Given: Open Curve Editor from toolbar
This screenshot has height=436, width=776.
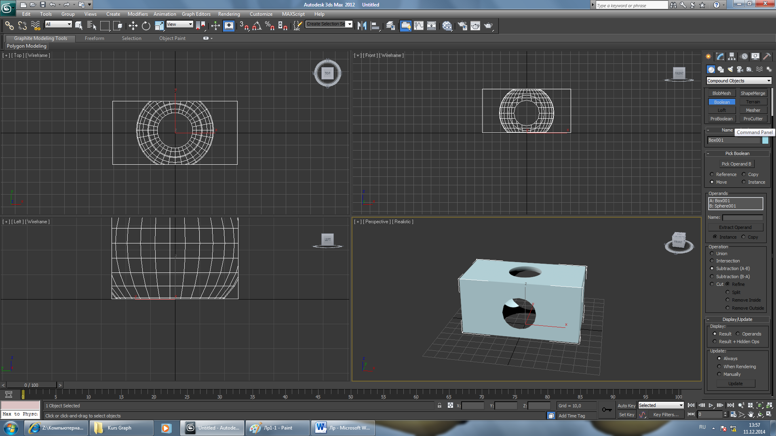Looking at the screenshot, I should point(419,26).
